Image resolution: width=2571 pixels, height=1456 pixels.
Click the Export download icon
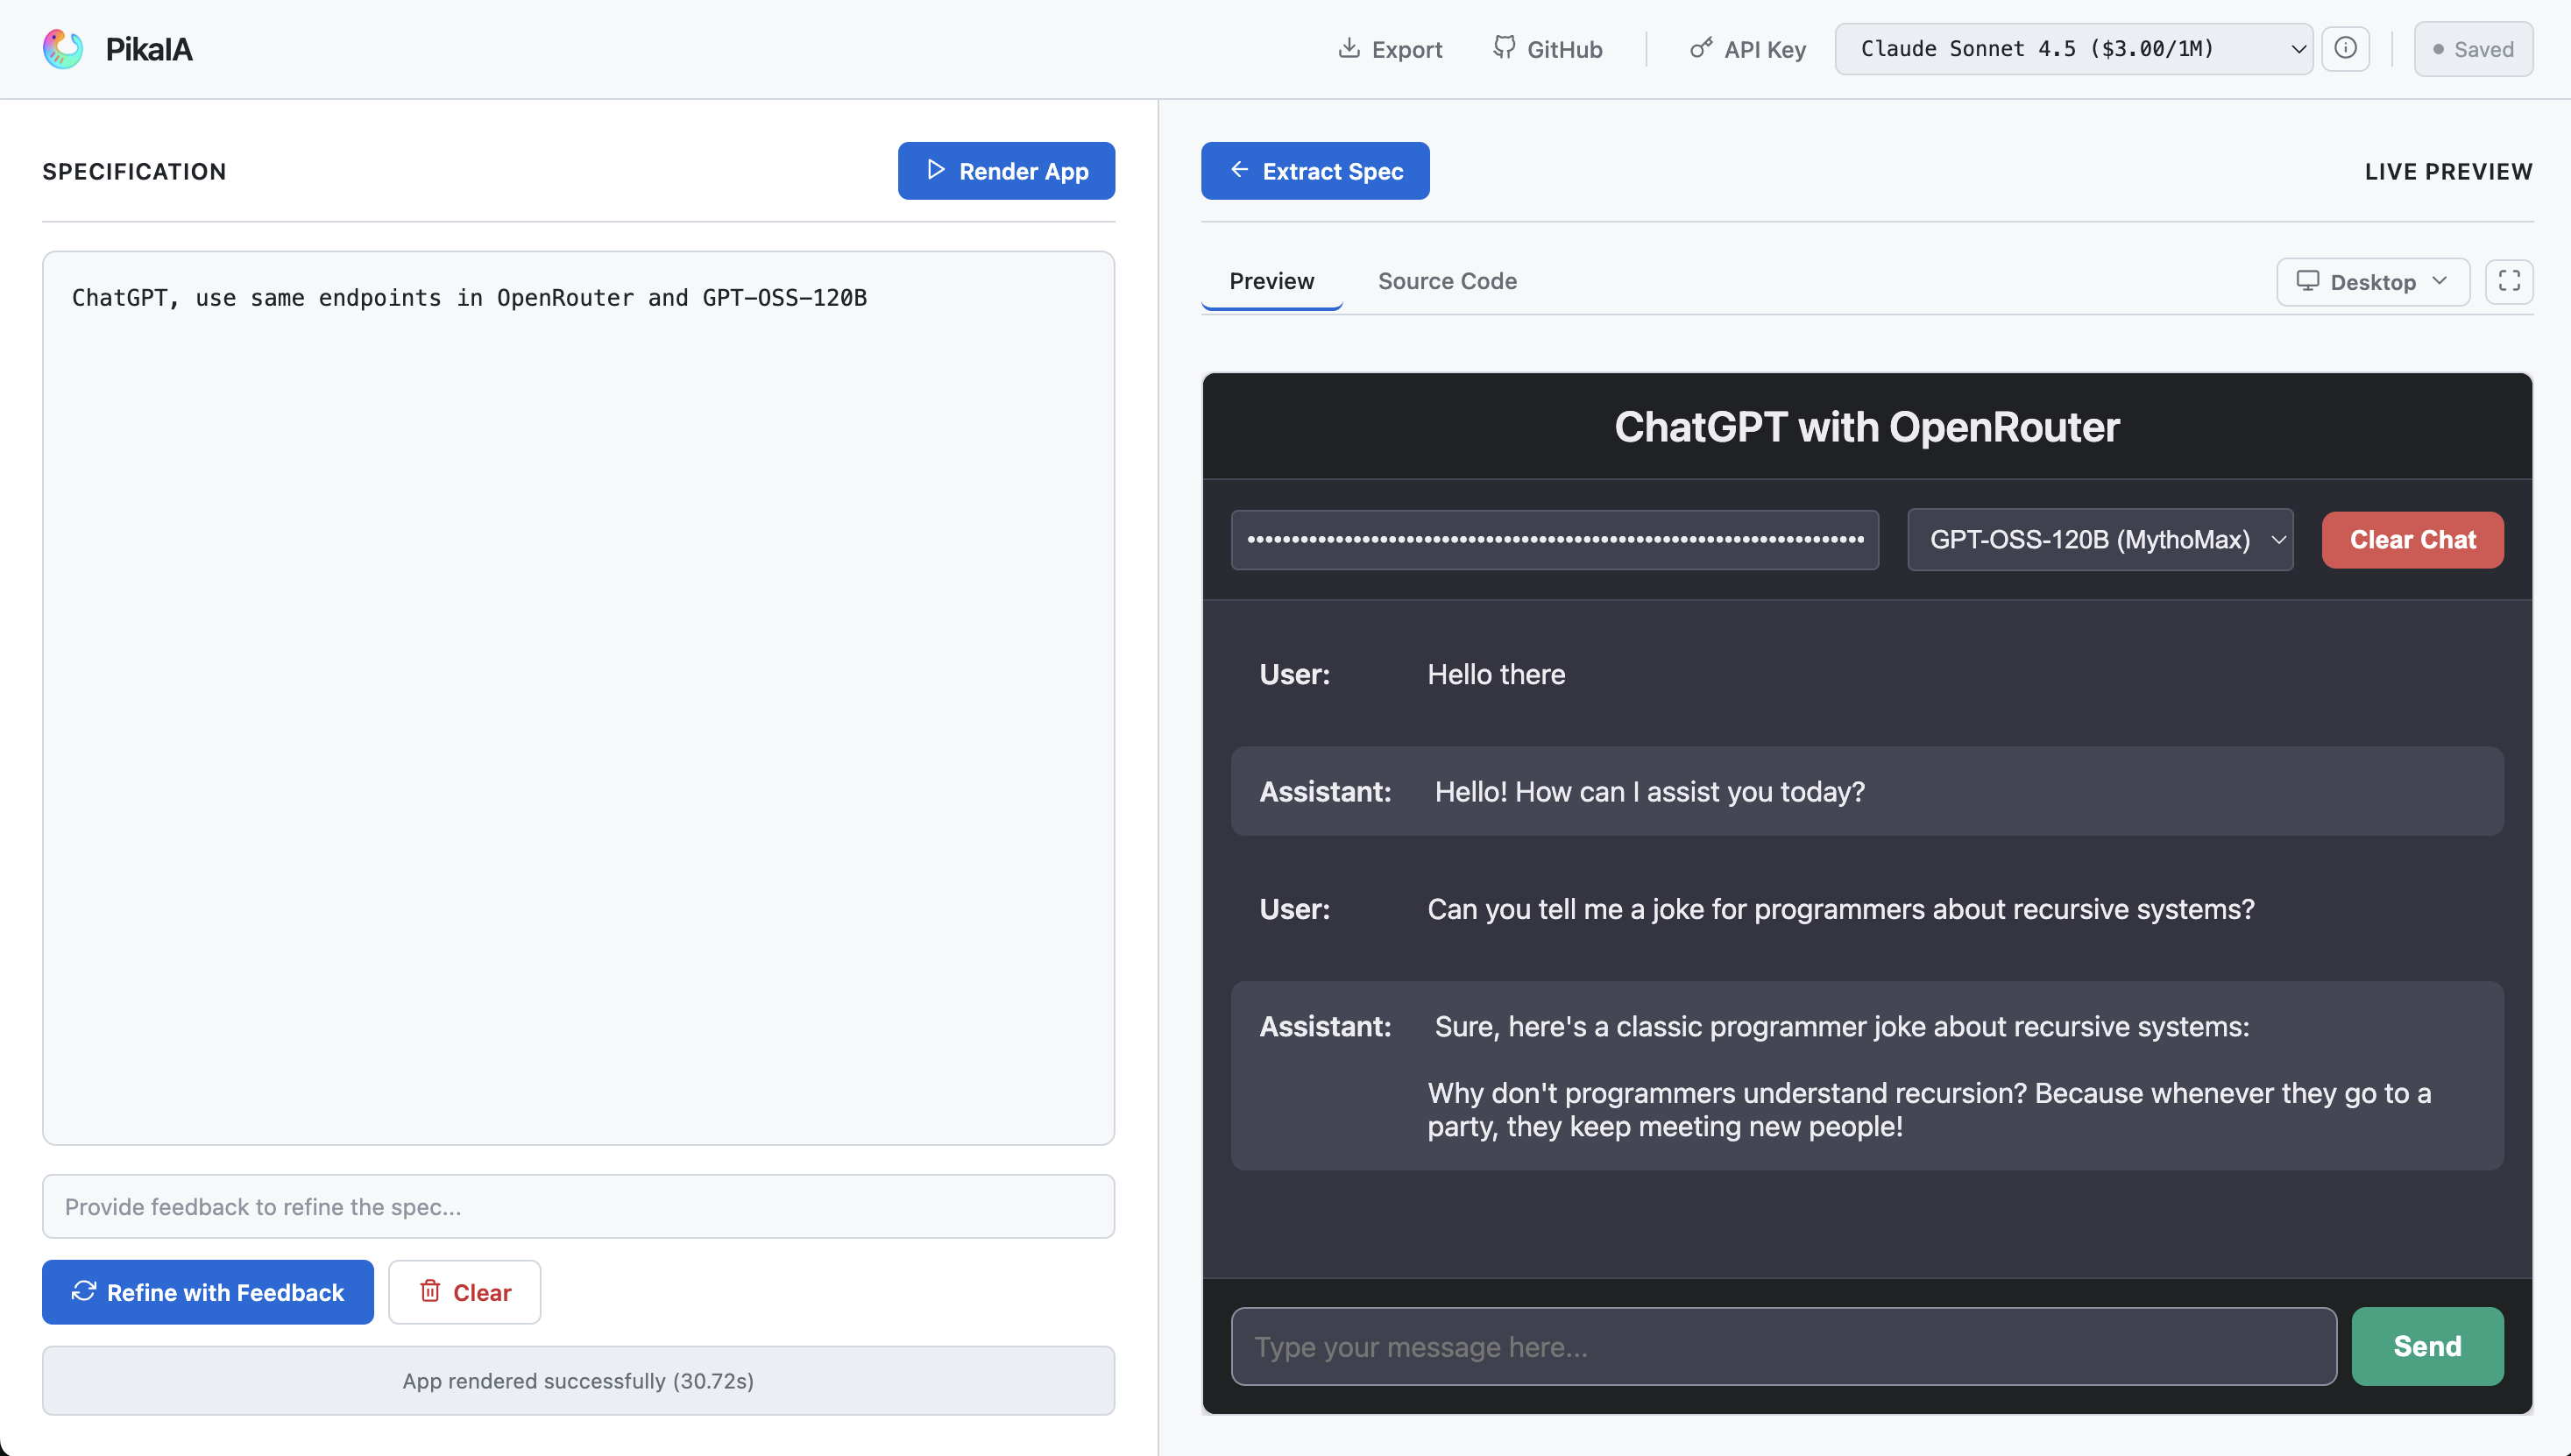pos(1349,48)
